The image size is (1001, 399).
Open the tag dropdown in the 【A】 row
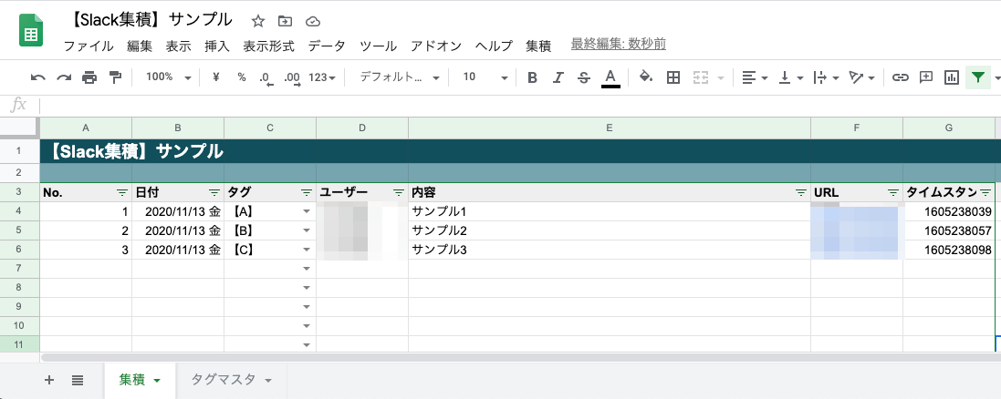click(x=308, y=211)
